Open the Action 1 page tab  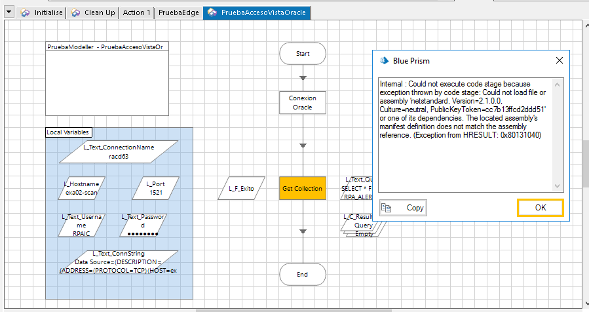tap(136, 12)
